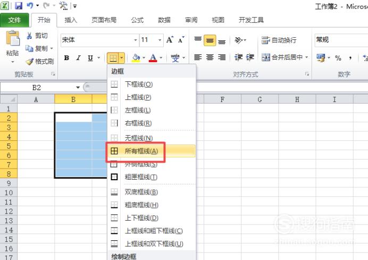The height and width of the screenshot is (260, 368).
Task: Expand the font color dropdown arrow
Action: (x=161, y=58)
